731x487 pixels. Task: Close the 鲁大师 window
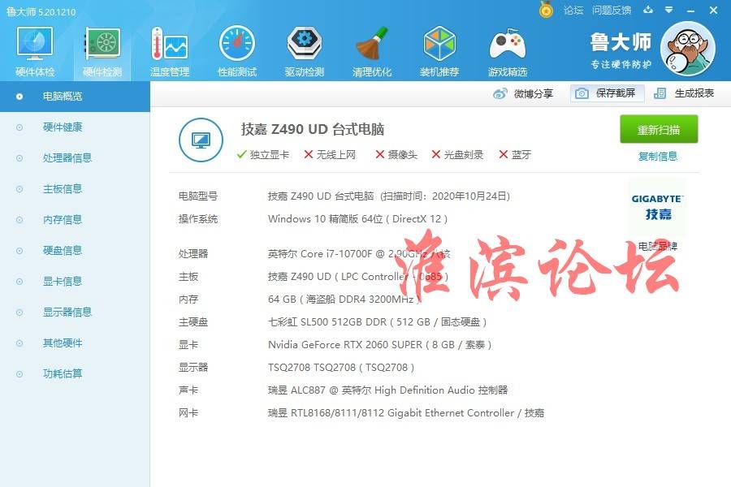point(713,11)
